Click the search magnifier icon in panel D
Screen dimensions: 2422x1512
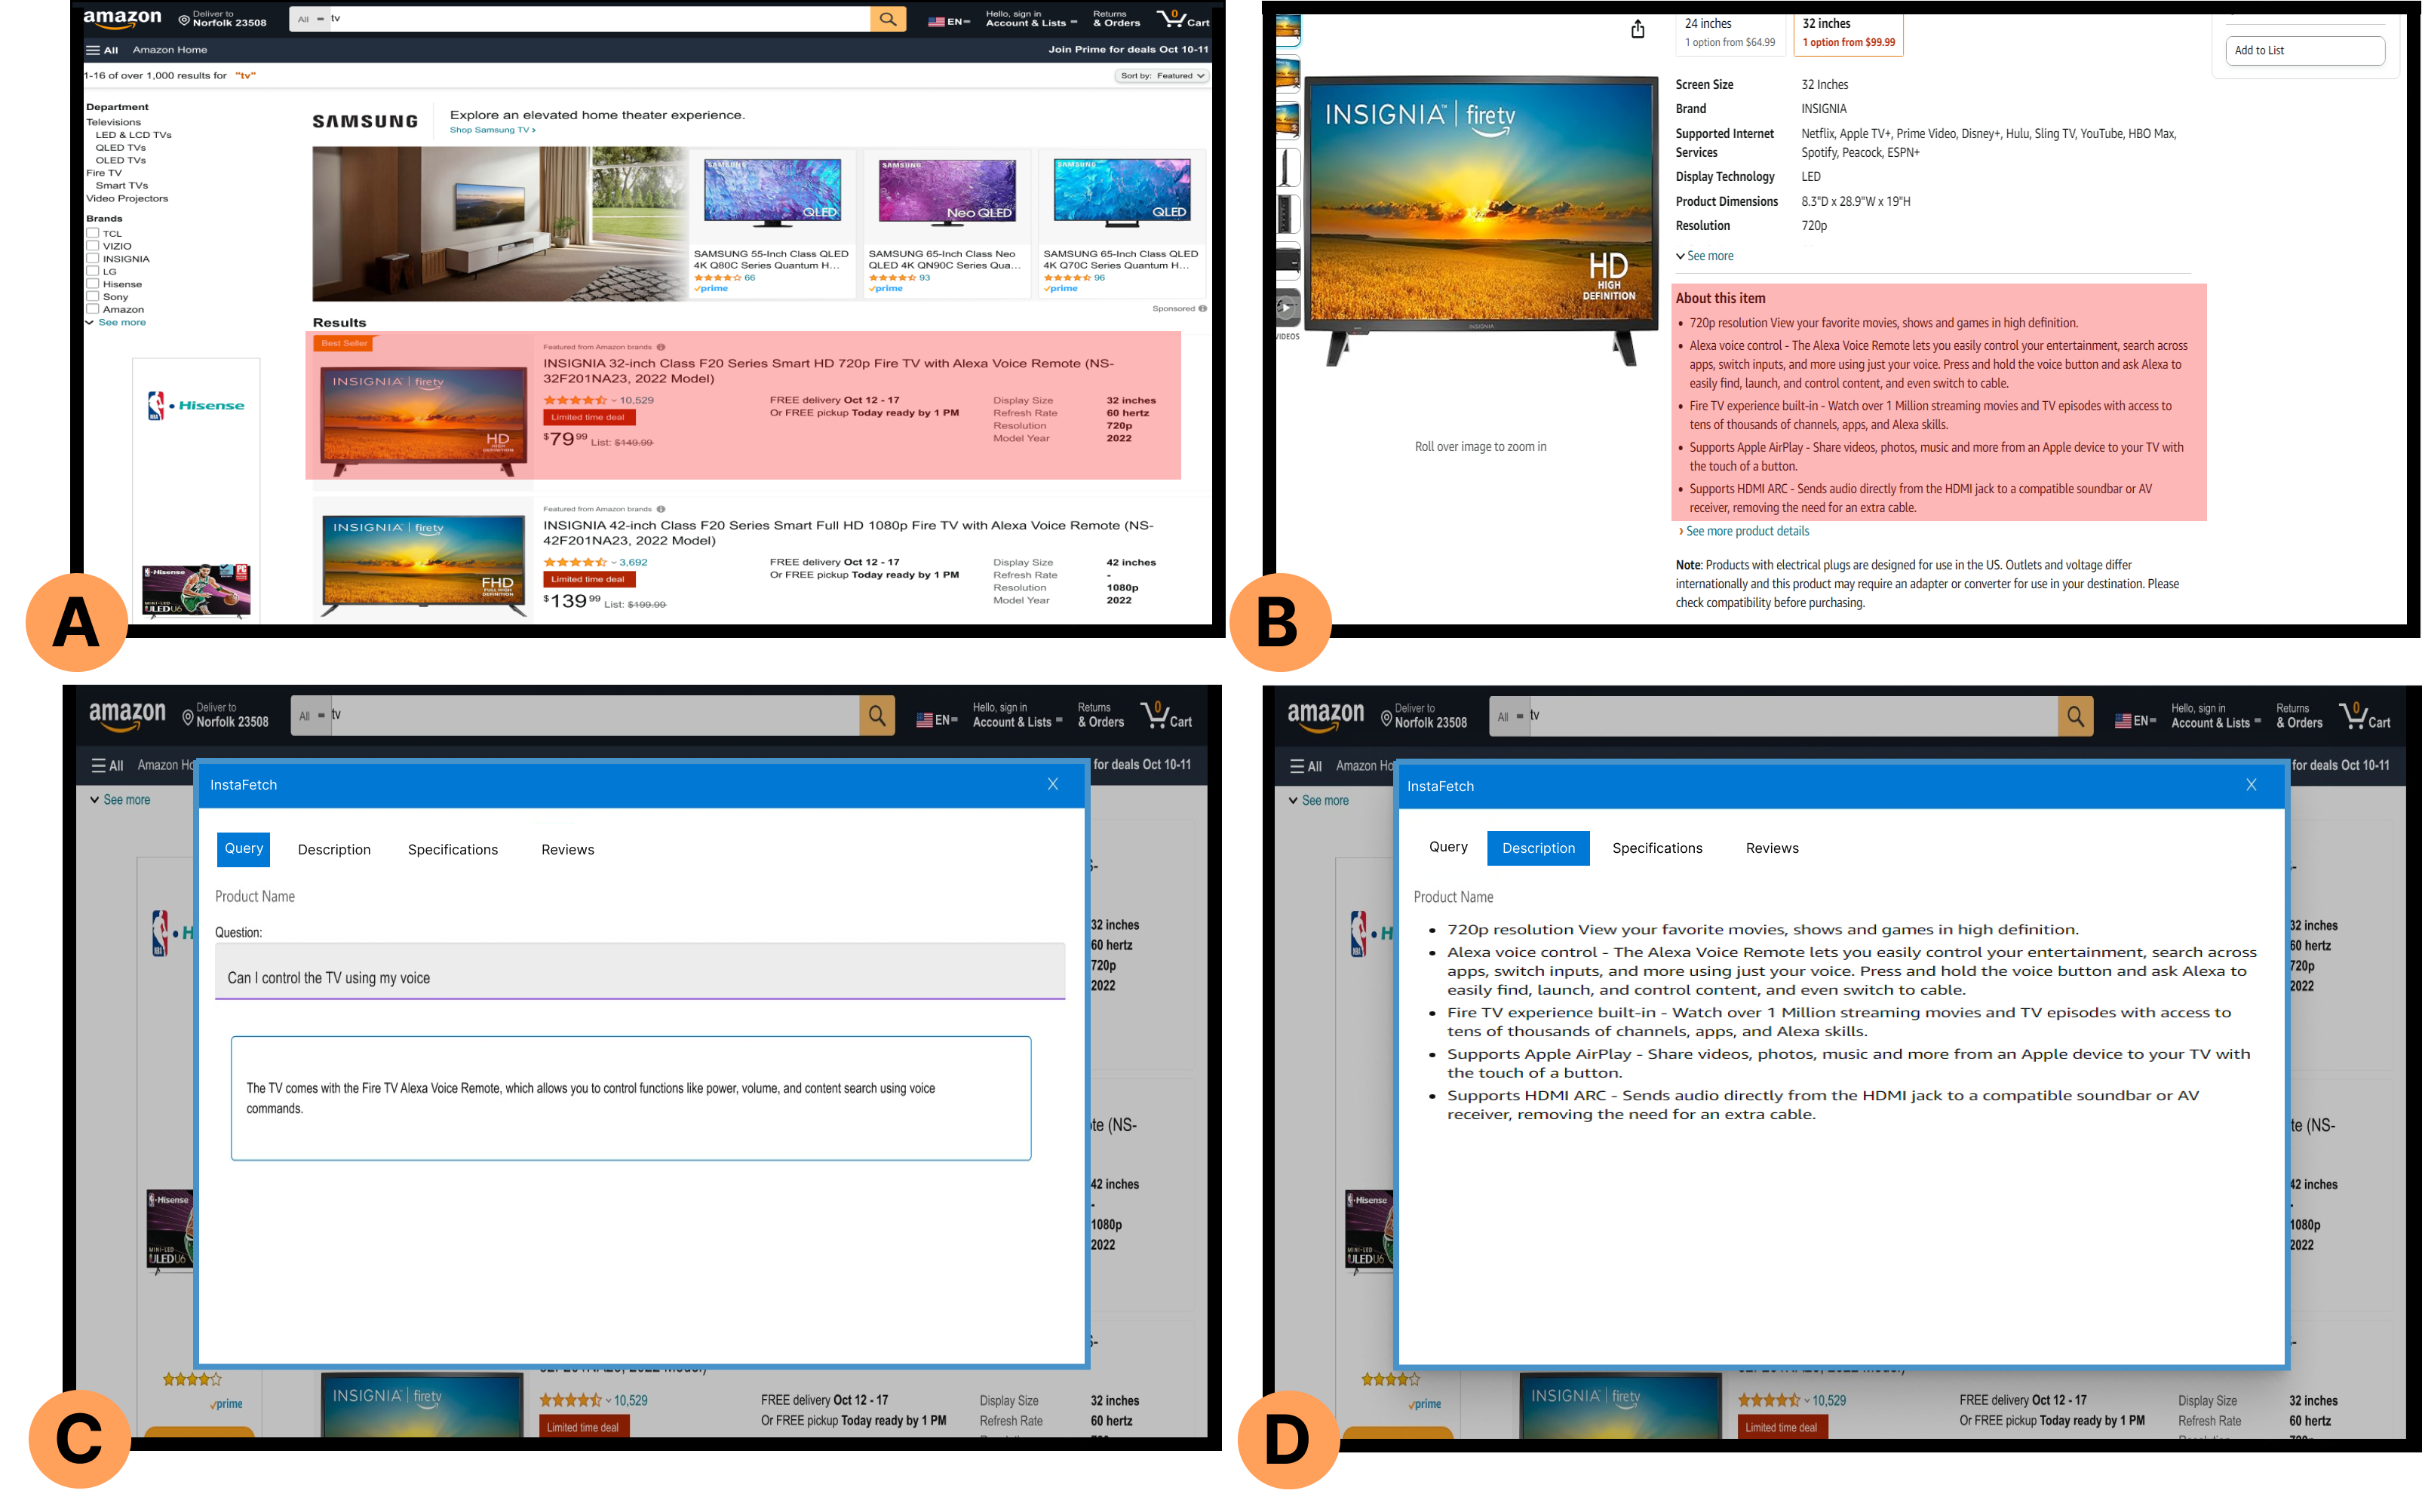(x=2075, y=717)
